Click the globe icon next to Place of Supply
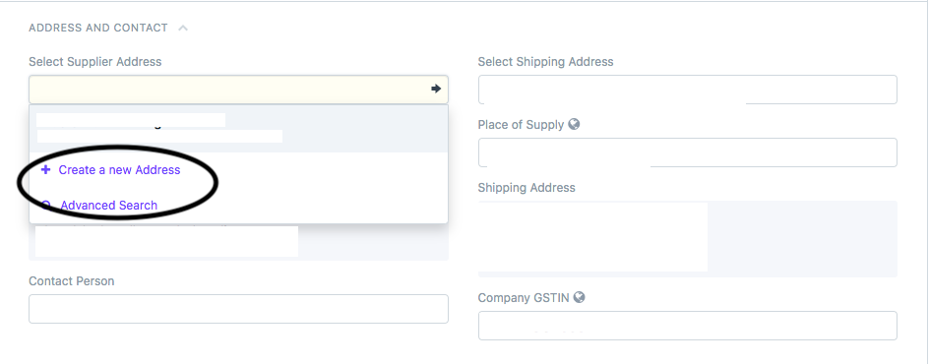This screenshot has height=364, width=929. (x=574, y=124)
